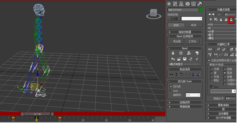The width and height of the screenshot is (237, 123).
Task: Click the Biped Convert icon
Action: (191, 59)
